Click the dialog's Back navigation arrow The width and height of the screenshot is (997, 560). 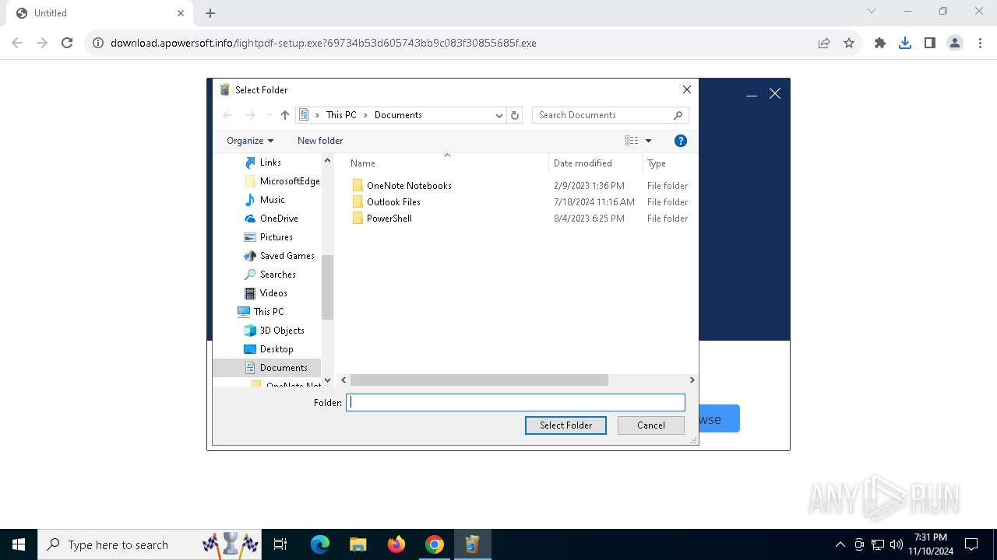tap(227, 115)
